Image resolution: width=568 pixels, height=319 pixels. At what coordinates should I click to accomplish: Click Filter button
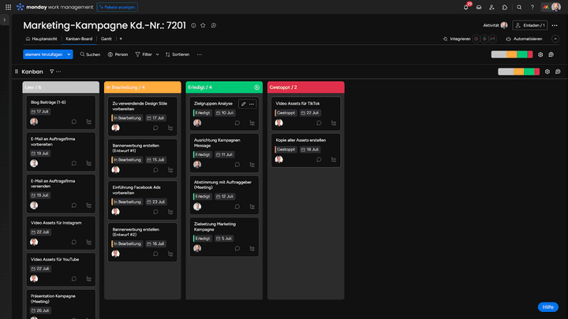[144, 54]
